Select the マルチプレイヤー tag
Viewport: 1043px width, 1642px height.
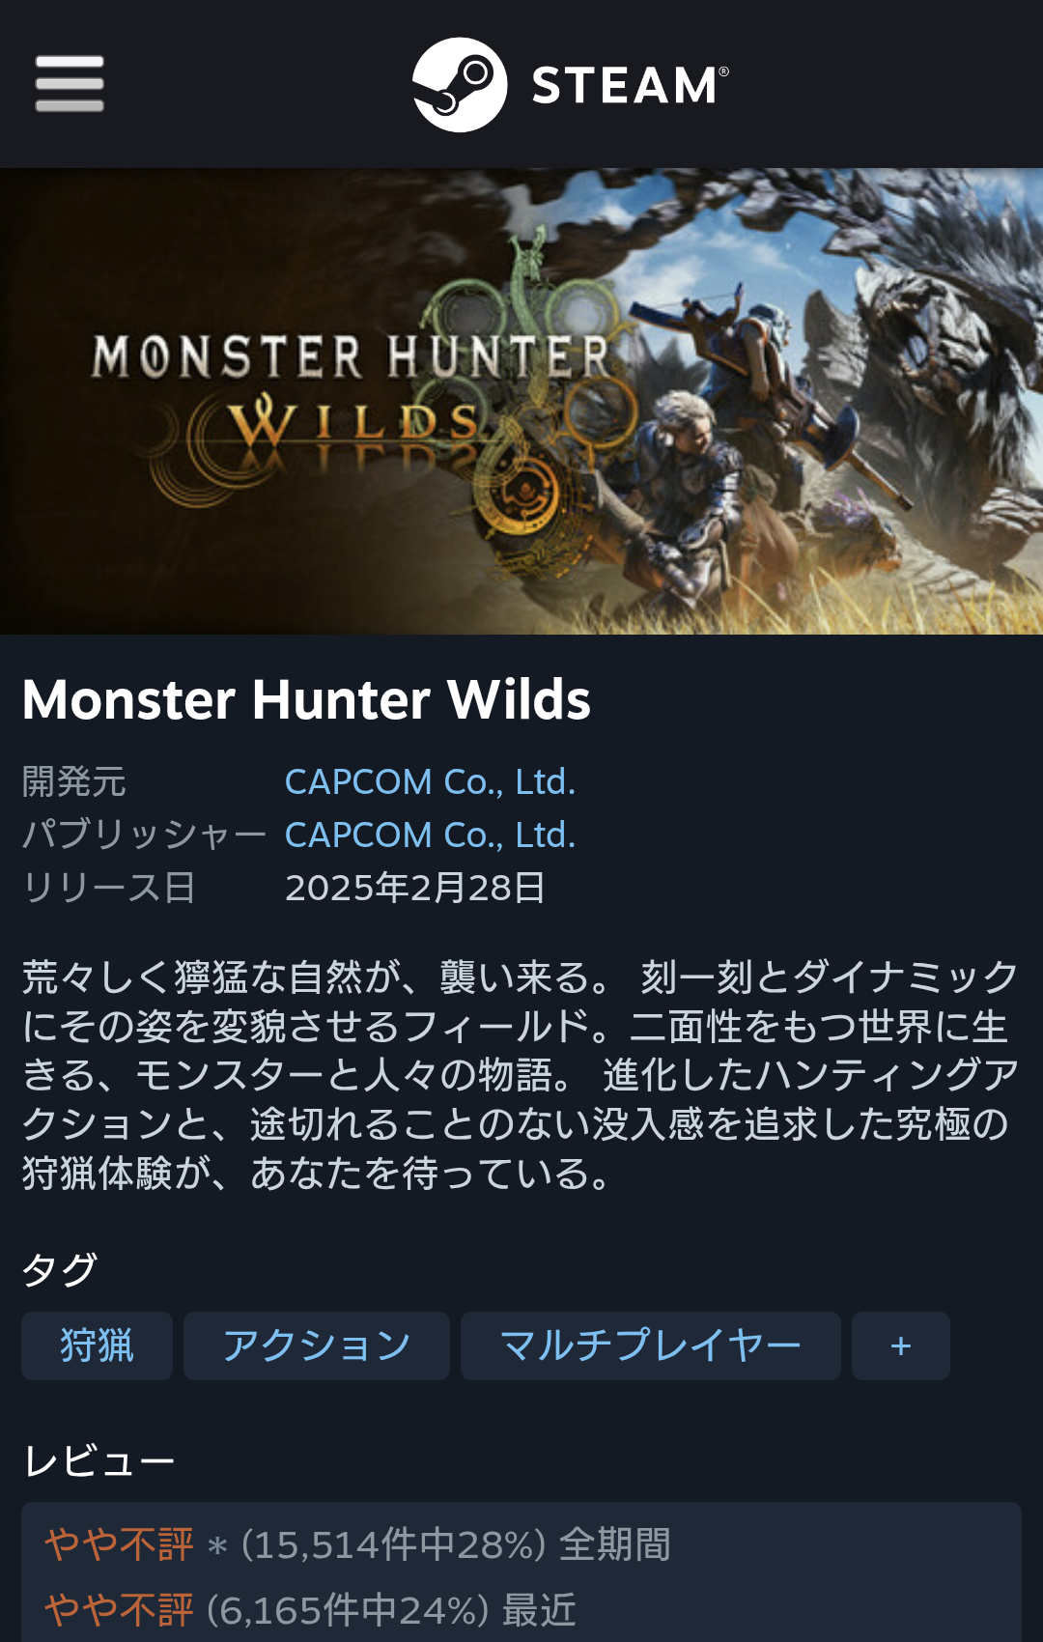[651, 1345]
